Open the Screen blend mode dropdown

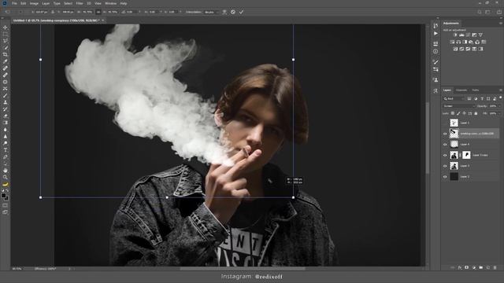point(459,106)
